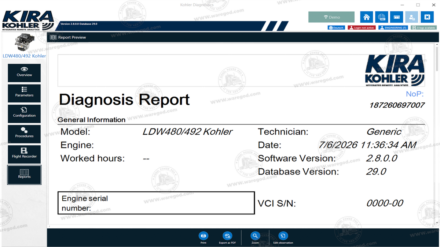Open the Procedures section

tap(24, 134)
